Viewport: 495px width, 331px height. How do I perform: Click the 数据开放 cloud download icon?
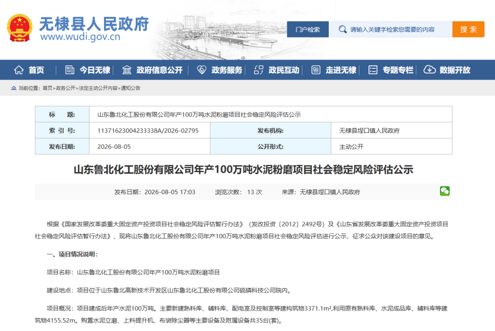pos(429,70)
